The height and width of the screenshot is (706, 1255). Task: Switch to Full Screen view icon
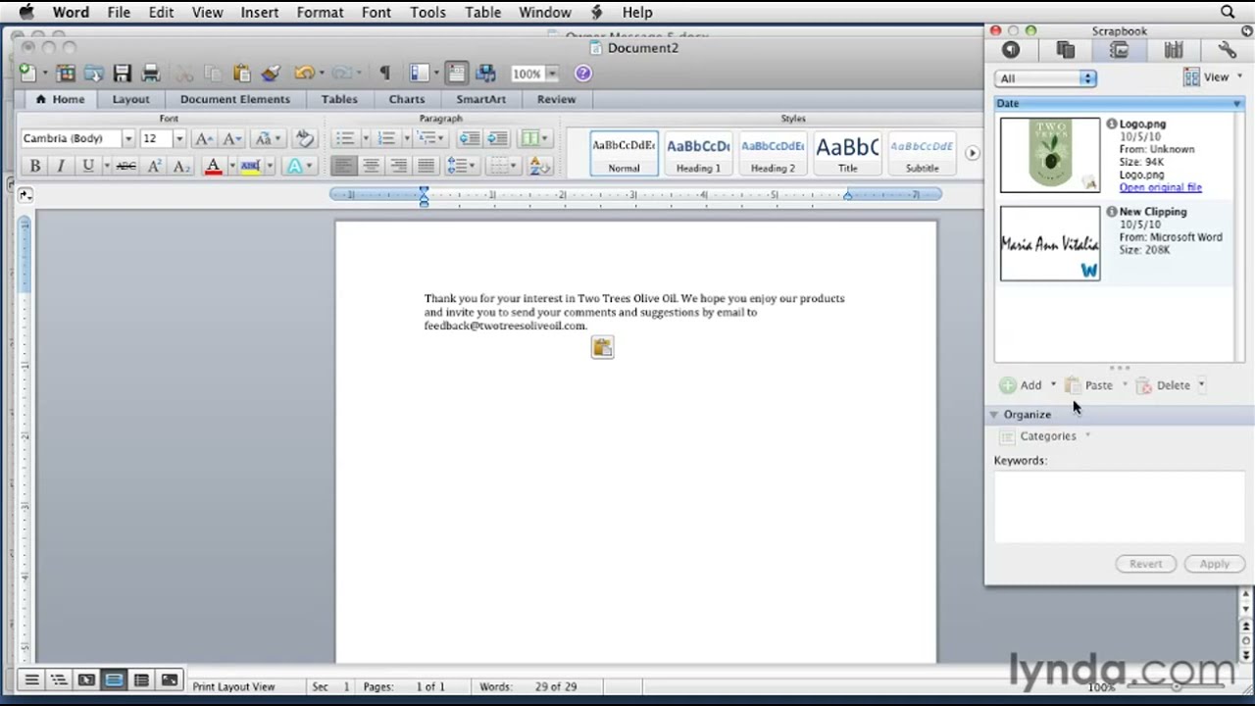pos(170,680)
